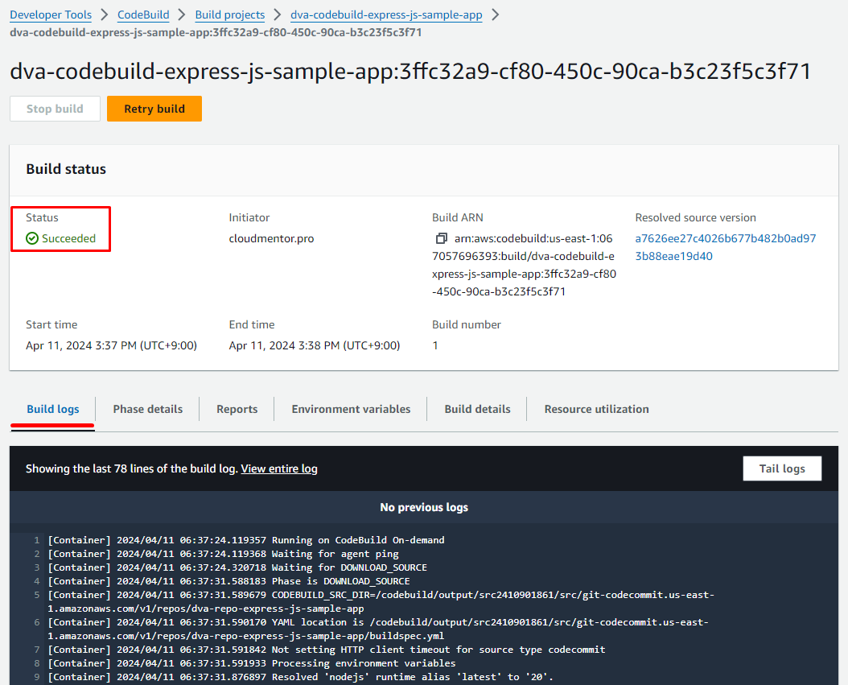Click the No previous logs bar
This screenshot has width=848, height=685.
pyautogui.click(x=424, y=507)
